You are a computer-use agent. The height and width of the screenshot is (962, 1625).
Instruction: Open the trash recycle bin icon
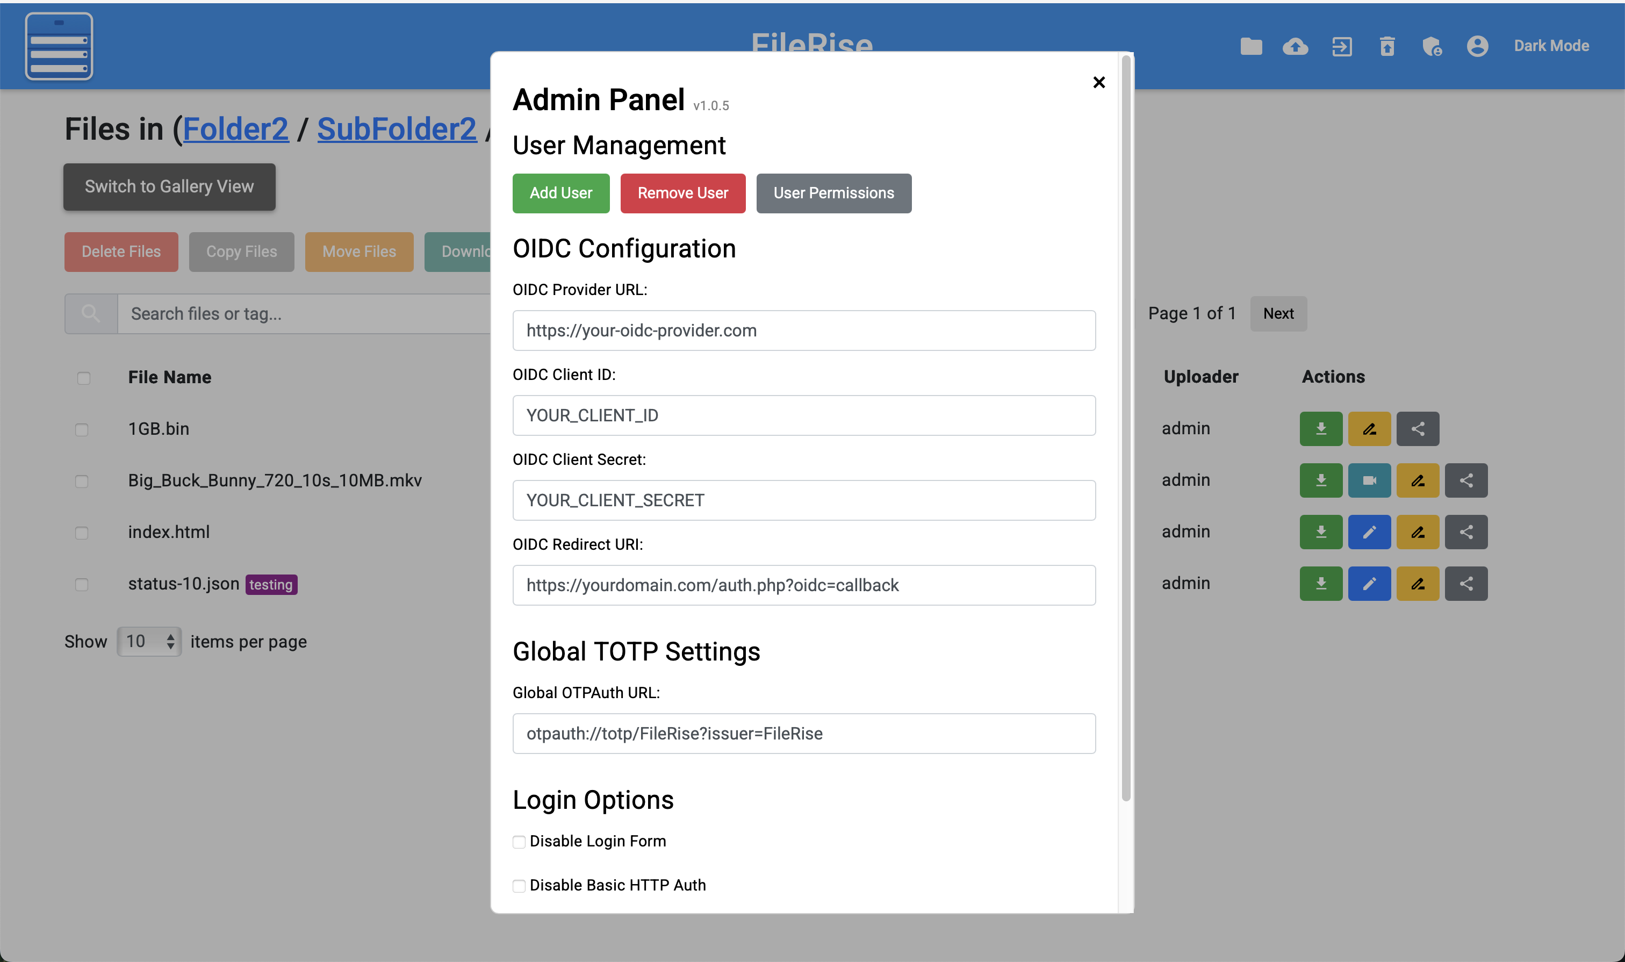pos(1386,46)
